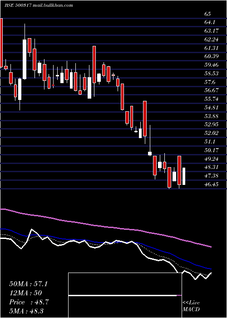Screen dimensions: 227x318
Task: Click the 53.88 price axis label
Action: (x=211, y=116)
